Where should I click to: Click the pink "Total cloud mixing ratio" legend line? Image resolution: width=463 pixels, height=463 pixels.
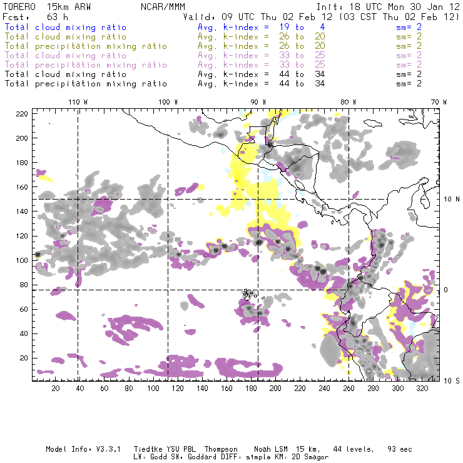[x=66, y=56]
